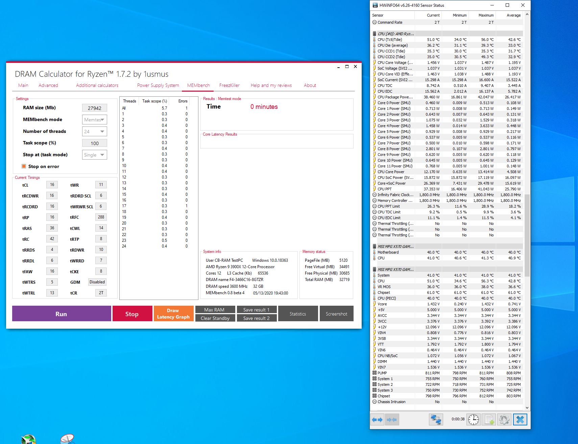Viewport: 578px width, 444px height.
Task: Click the HWiNFO64 title bar app icon
Action: (x=375, y=5)
